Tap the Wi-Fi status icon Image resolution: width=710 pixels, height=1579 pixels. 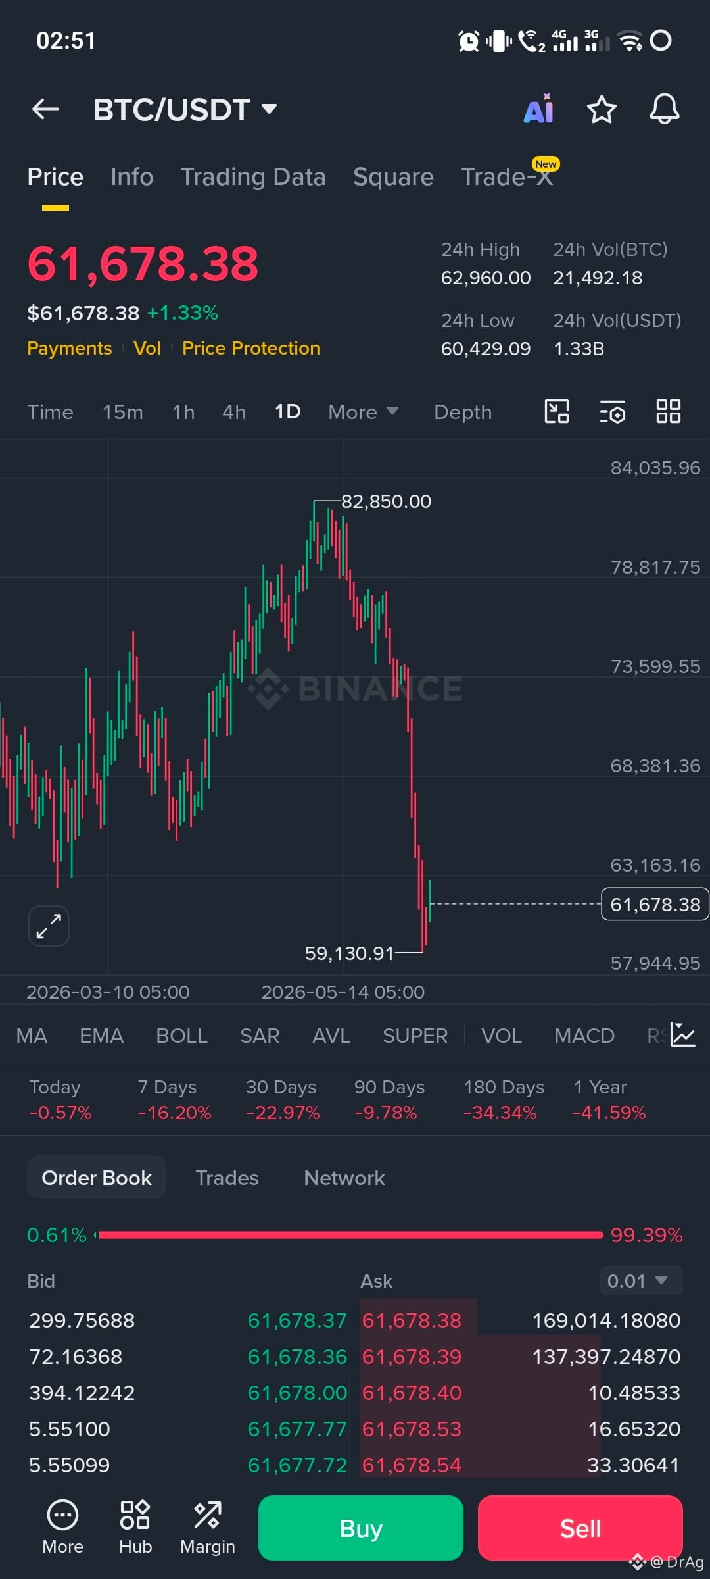pos(630,41)
